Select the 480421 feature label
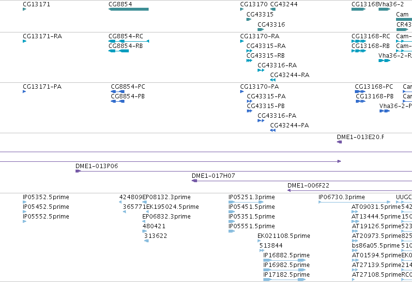 coord(154,226)
